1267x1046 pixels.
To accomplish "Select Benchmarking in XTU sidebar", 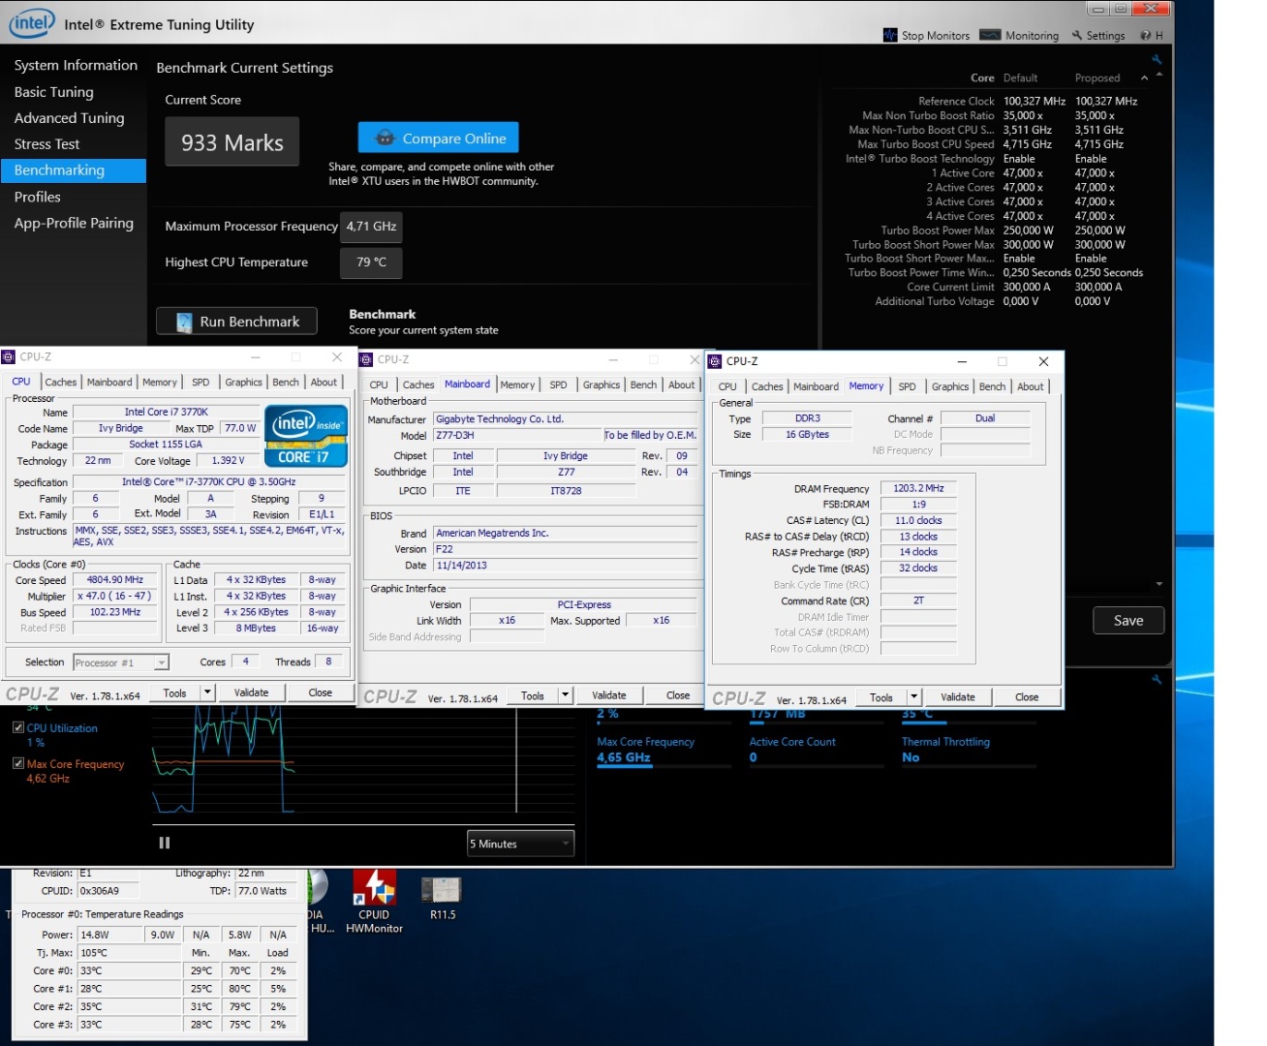I will point(73,170).
